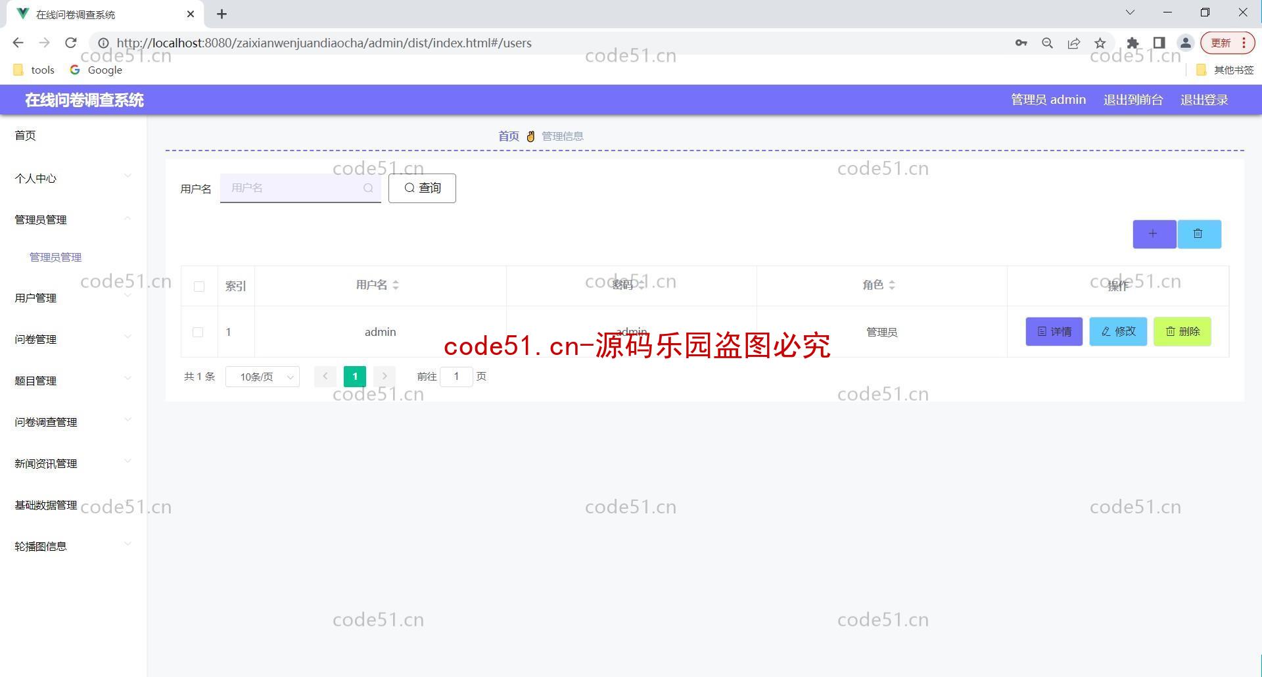Click the go-to page number input
The width and height of the screenshot is (1262, 677).
pos(456,377)
